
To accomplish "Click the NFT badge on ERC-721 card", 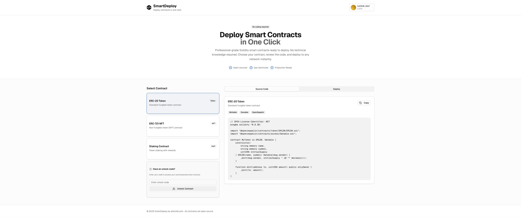I will [214, 123].
